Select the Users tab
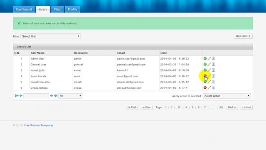266x150 pixels. [43, 9]
